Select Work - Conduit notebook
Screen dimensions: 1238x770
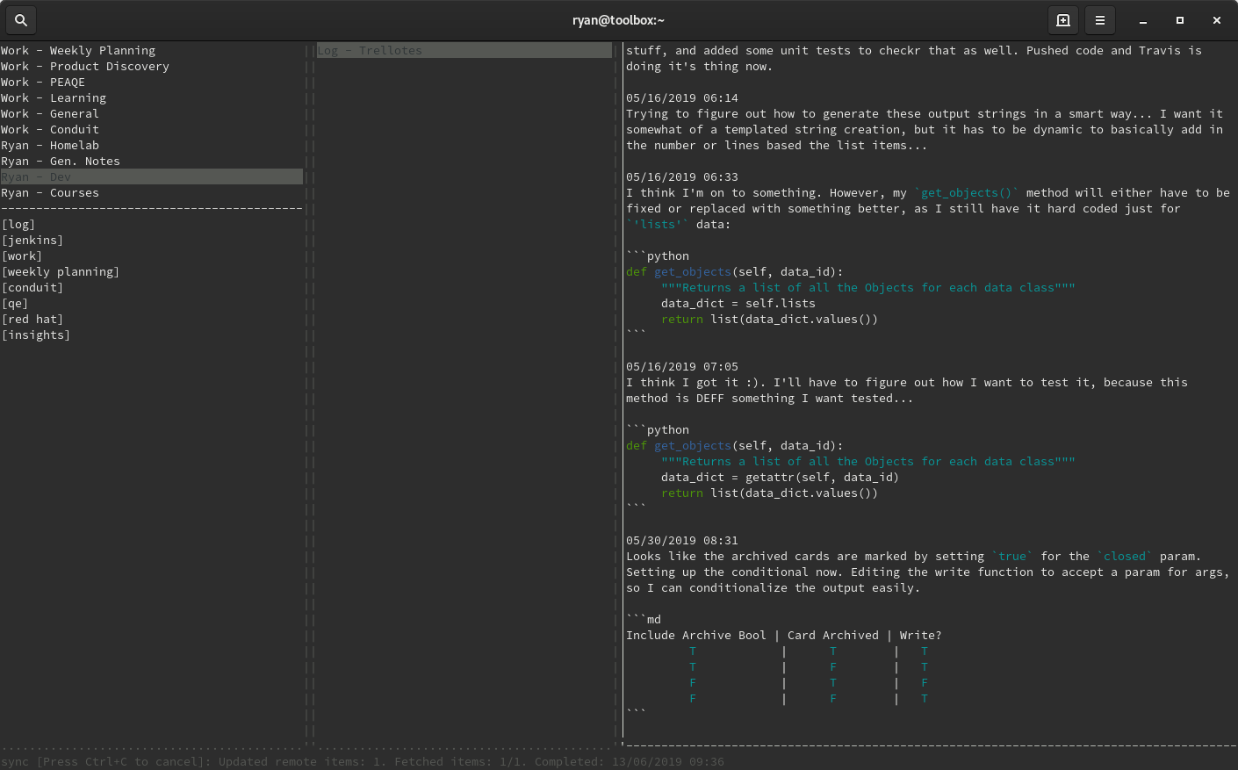coord(50,130)
